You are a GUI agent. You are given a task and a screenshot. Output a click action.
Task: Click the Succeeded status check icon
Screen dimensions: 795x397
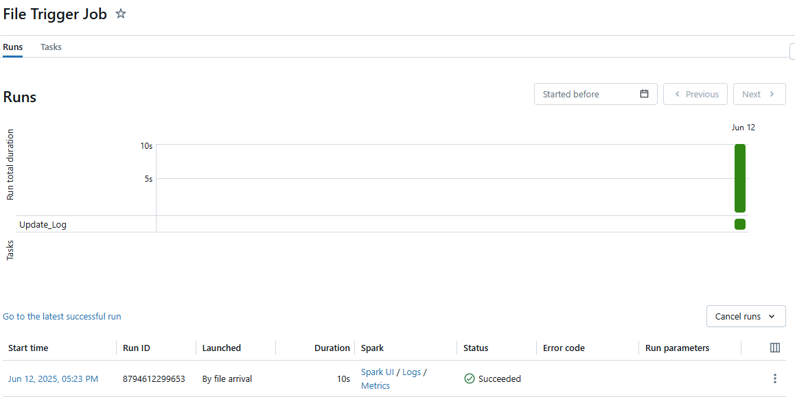[469, 378]
